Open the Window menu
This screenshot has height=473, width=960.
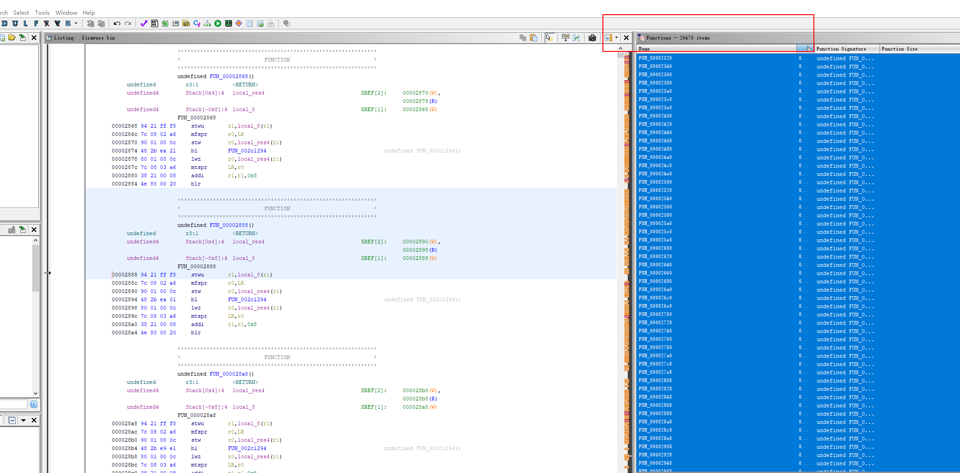(66, 13)
